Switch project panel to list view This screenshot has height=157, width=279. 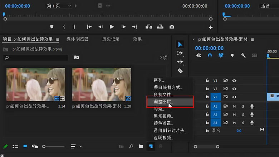tap(15, 146)
